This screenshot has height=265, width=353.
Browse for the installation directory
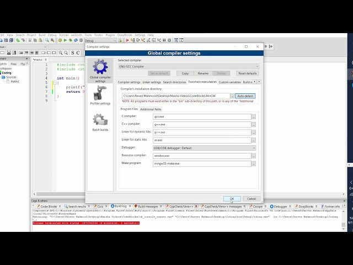click(x=232, y=96)
